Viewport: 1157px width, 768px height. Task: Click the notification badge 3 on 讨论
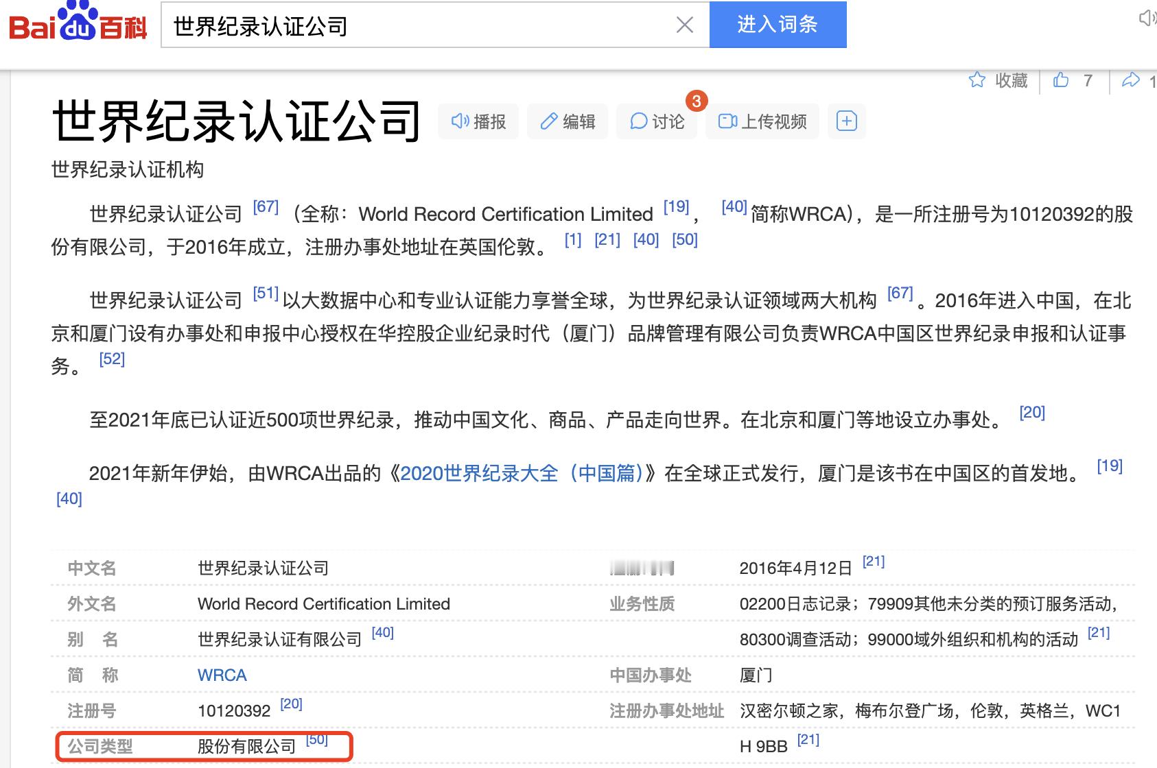pos(697,101)
